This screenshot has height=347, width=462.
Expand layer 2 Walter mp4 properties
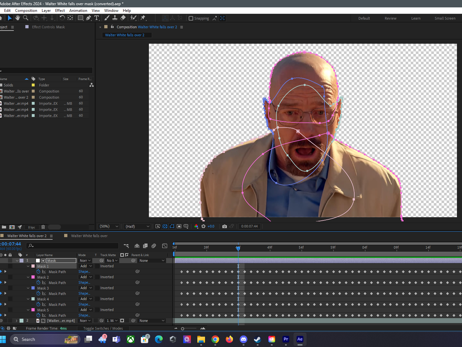tap(17, 321)
